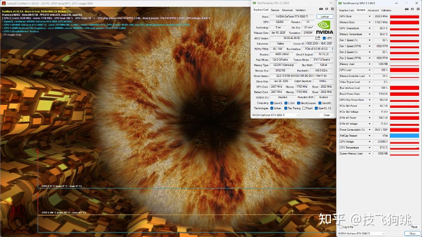Click the GPU Load red graph
The width and height of the screenshot is (422, 237).
click(404, 70)
